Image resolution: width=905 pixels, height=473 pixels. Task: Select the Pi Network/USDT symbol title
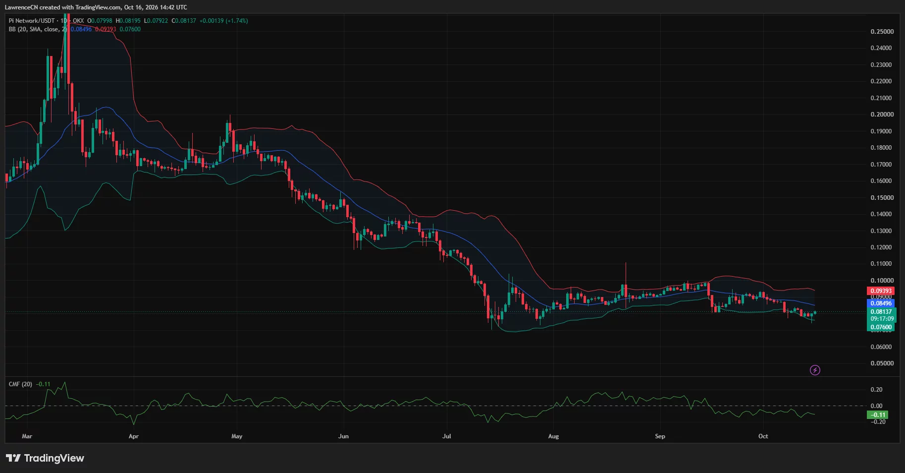[x=32, y=21]
